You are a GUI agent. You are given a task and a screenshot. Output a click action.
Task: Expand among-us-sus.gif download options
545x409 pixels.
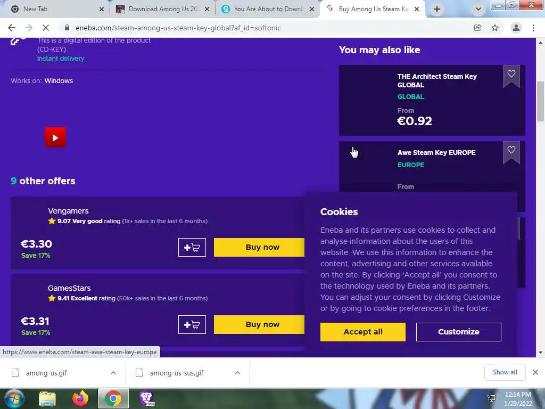(237, 373)
